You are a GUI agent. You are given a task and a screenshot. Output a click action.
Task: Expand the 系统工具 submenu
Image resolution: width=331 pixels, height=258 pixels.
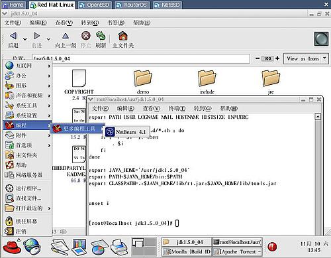pos(28,105)
